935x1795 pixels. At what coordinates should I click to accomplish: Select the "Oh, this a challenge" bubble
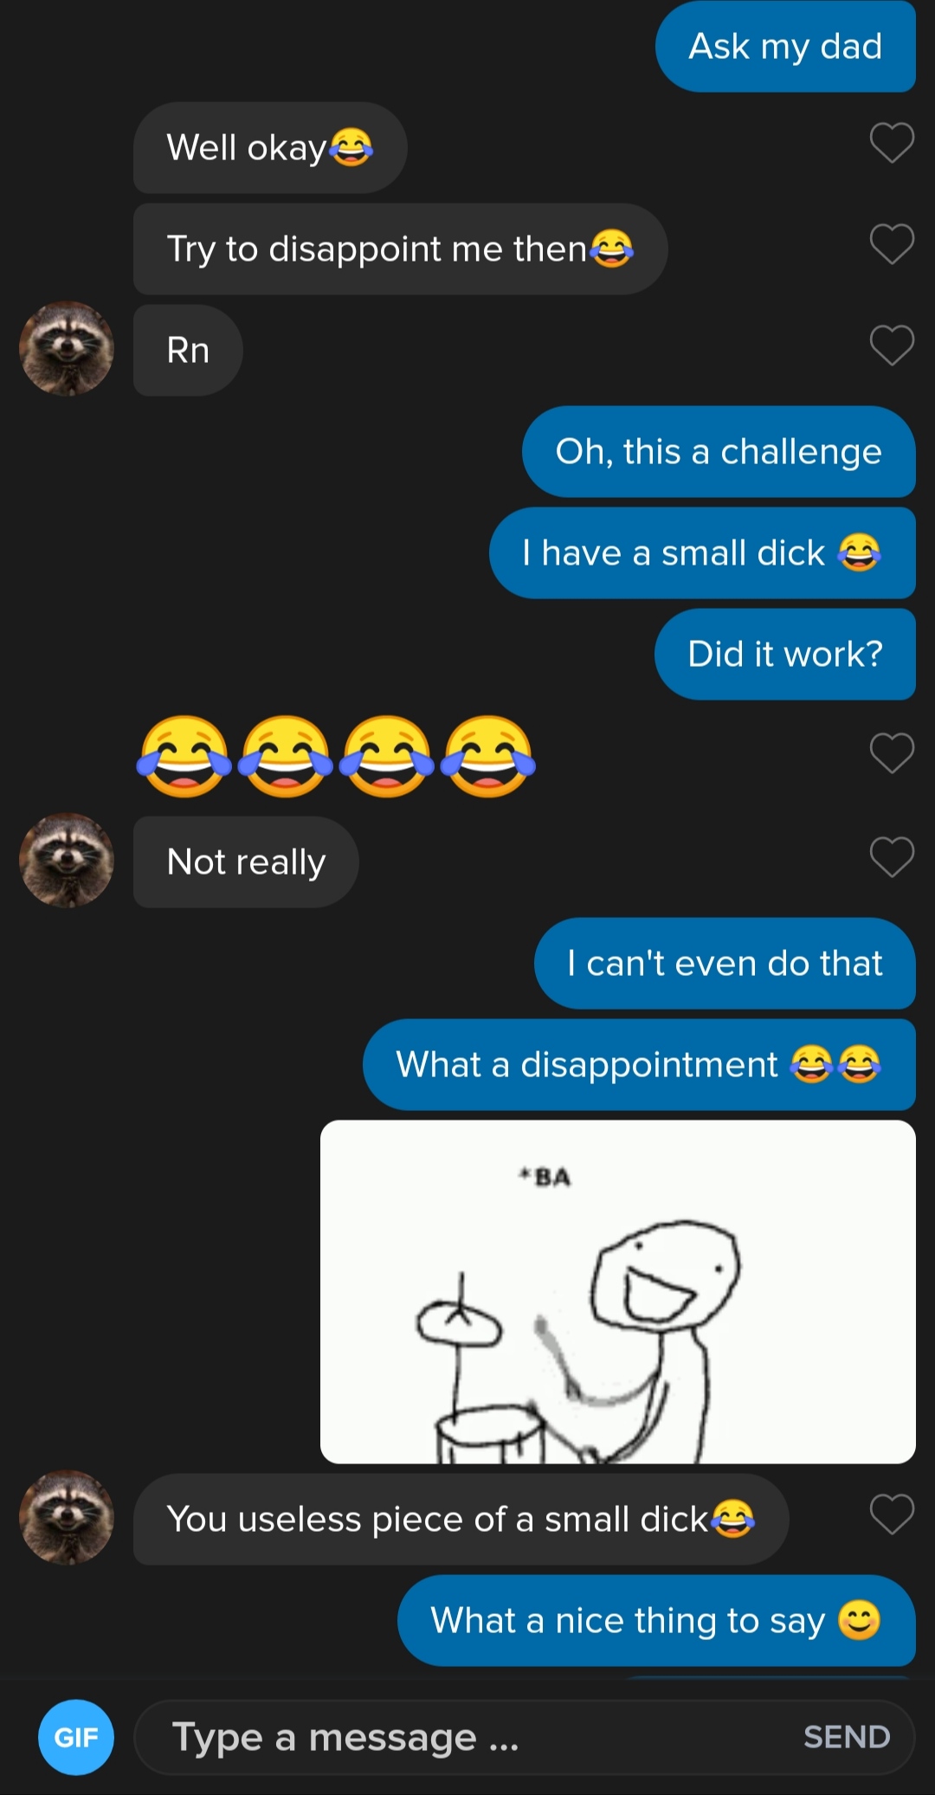click(x=719, y=451)
